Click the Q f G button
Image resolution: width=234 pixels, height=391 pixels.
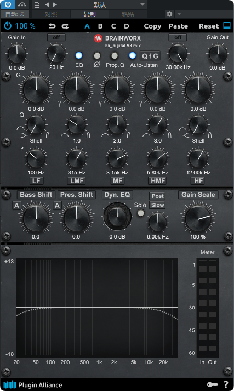[x=150, y=56]
